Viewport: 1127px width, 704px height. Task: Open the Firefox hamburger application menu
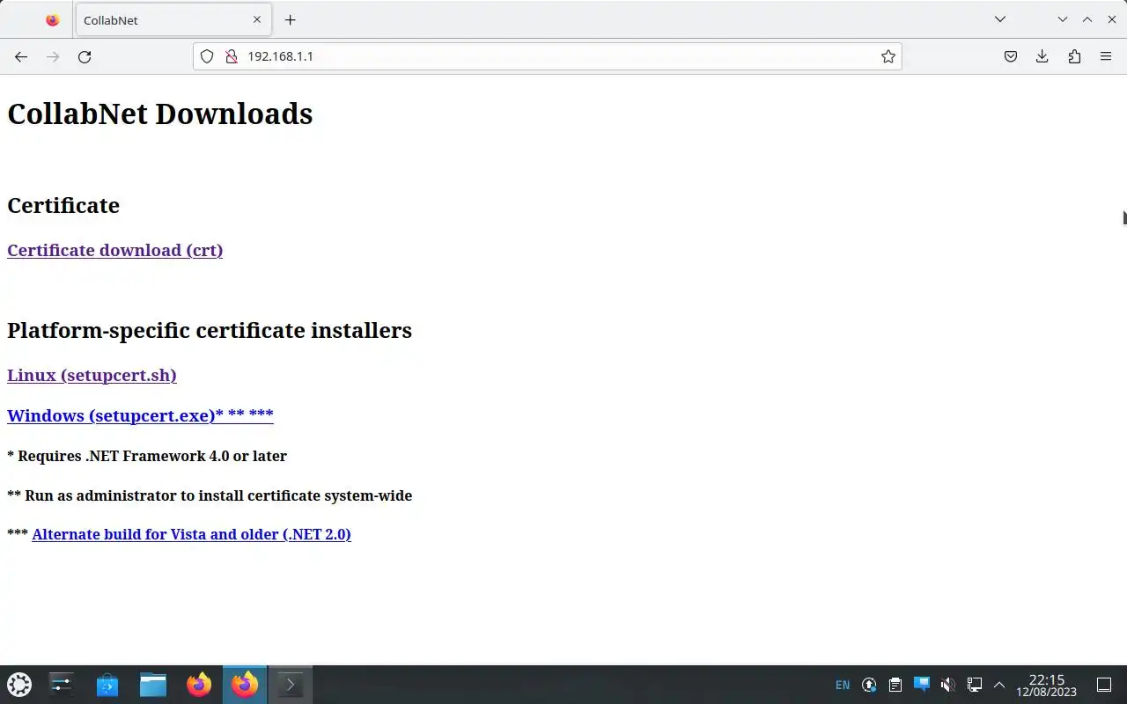point(1106,56)
